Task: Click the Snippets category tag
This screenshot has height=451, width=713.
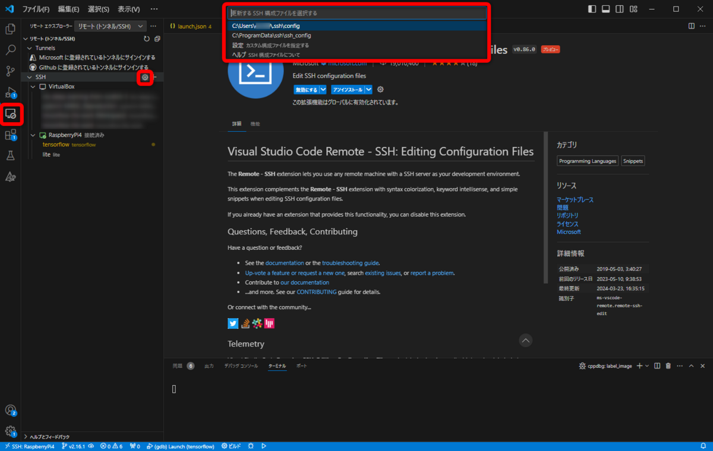Action: (x=633, y=161)
